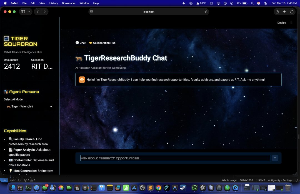The image size is (300, 194).
Task: Click the 3024x1538 dimensions in status bar
Action: pyautogui.click(x=246, y=180)
